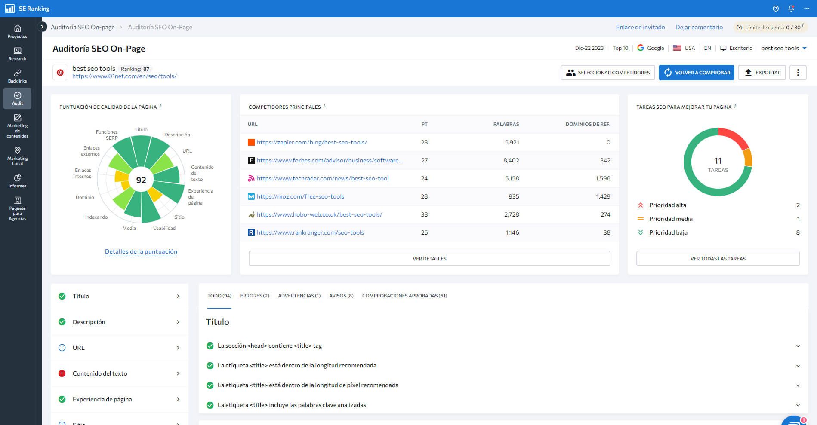Open Dejar comentario link
This screenshot has width=817, height=425.
[x=699, y=27]
